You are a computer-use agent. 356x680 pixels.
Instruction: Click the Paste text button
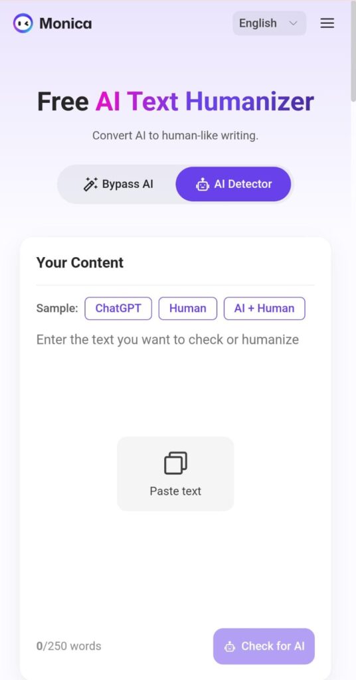click(x=175, y=473)
